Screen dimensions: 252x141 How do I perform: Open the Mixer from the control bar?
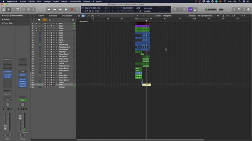[x=28, y=9]
